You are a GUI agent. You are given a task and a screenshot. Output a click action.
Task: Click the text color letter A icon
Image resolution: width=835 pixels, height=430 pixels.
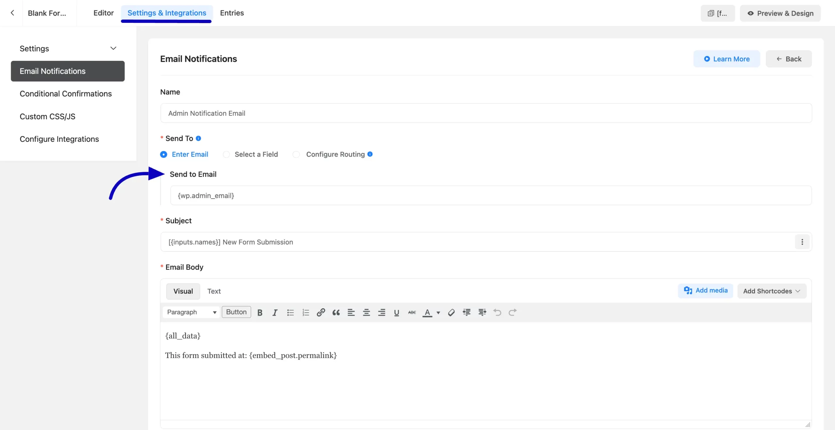click(427, 312)
